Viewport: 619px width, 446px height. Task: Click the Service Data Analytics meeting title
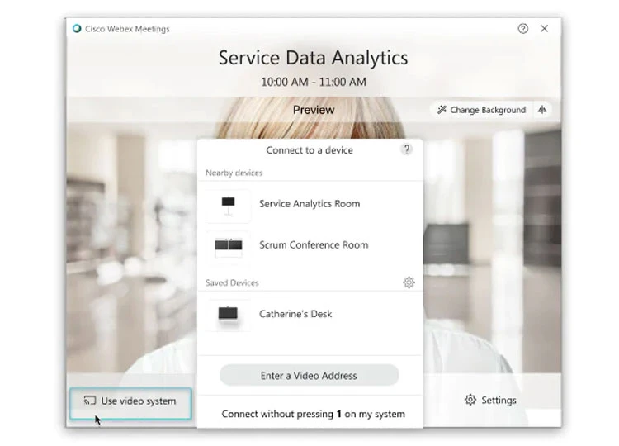[313, 58]
